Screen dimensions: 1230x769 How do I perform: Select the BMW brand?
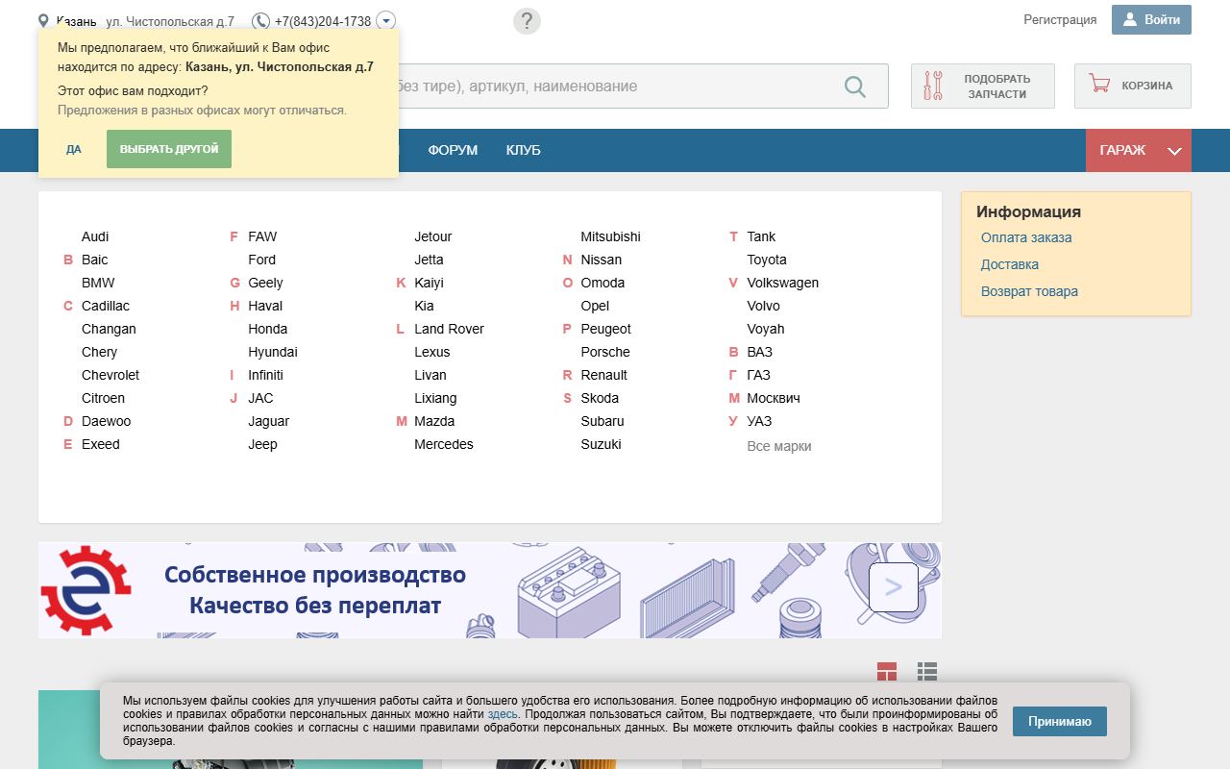pos(98,283)
